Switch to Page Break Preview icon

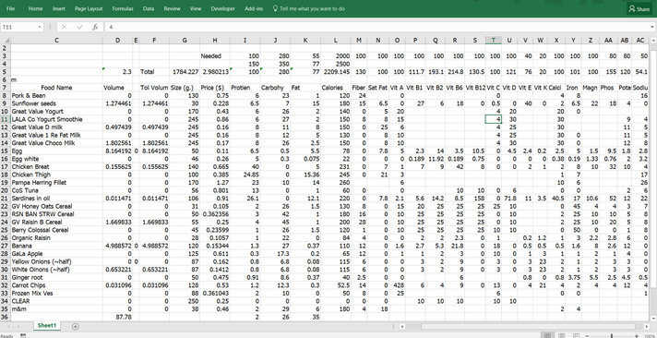(x=576, y=335)
